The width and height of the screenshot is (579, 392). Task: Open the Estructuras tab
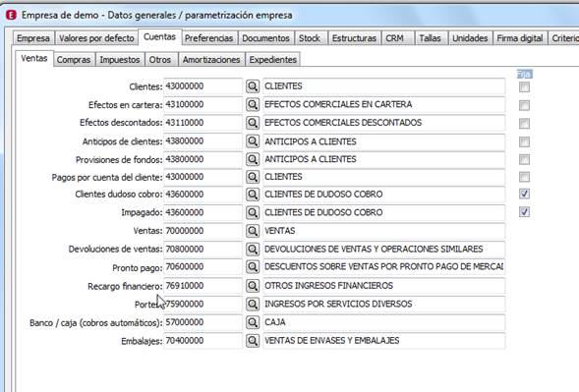(x=354, y=38)
